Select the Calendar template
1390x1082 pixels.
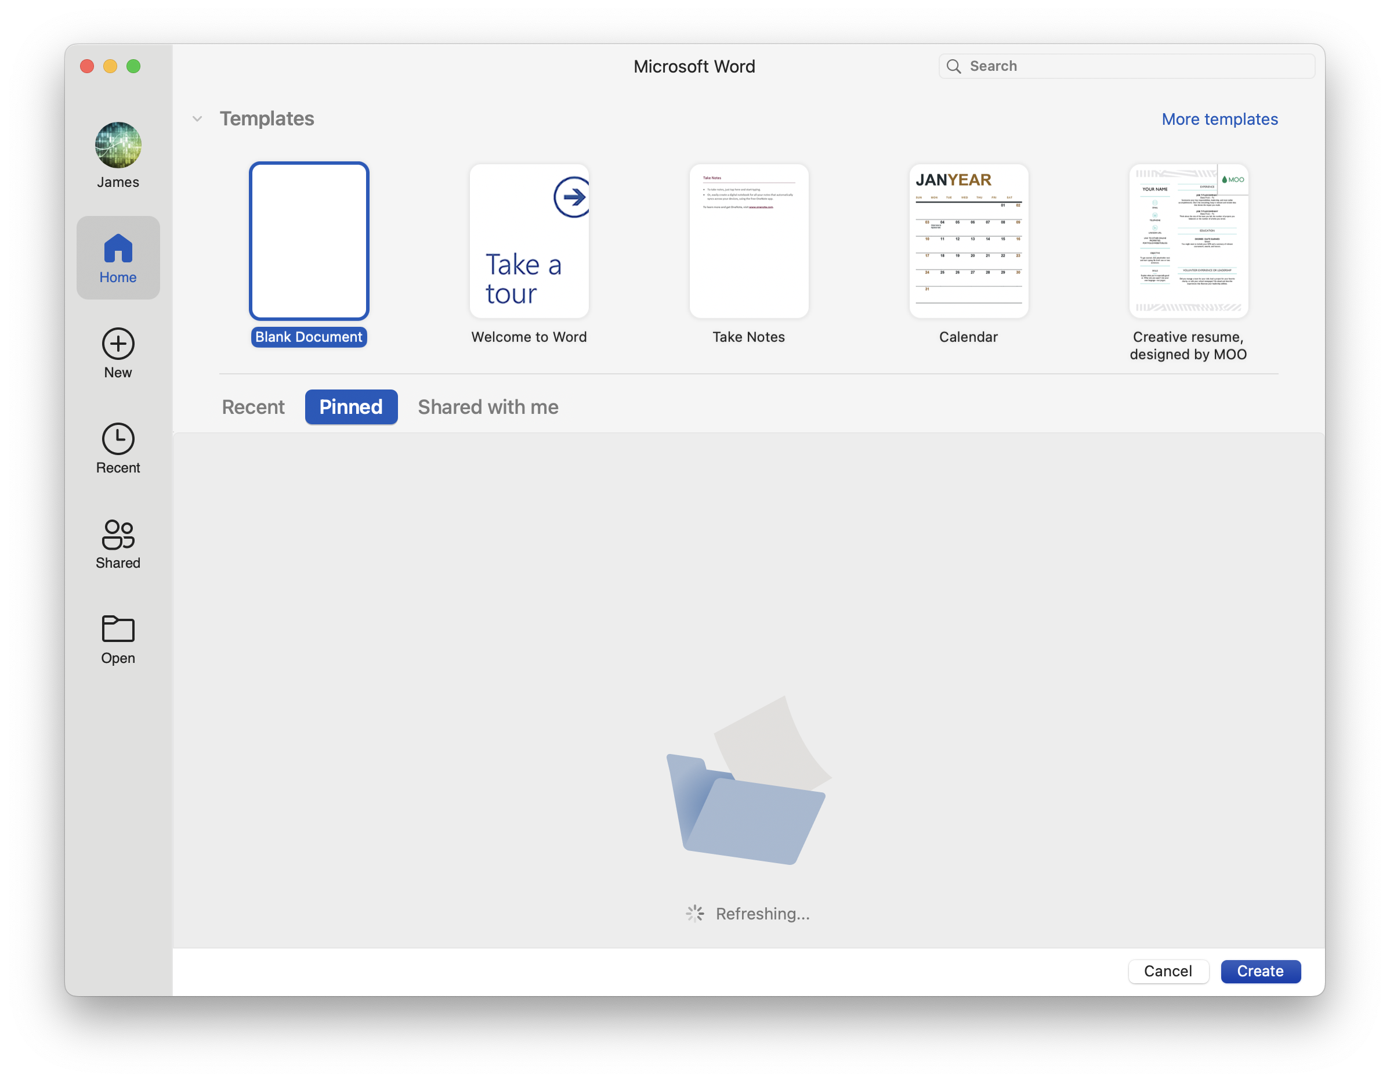coord(969,241)
